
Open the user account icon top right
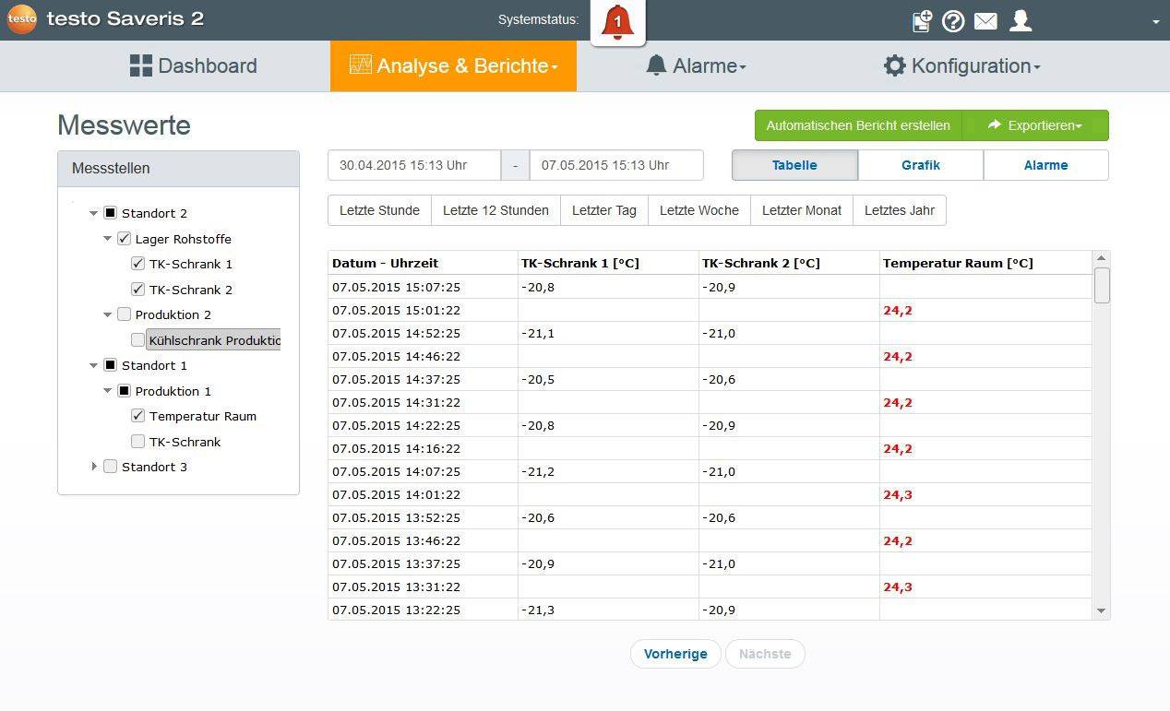(x=1020, y=20)
